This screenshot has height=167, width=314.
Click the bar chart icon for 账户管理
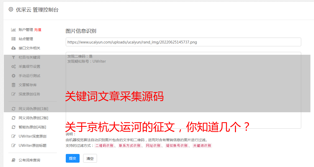click(x=14, y=30)
